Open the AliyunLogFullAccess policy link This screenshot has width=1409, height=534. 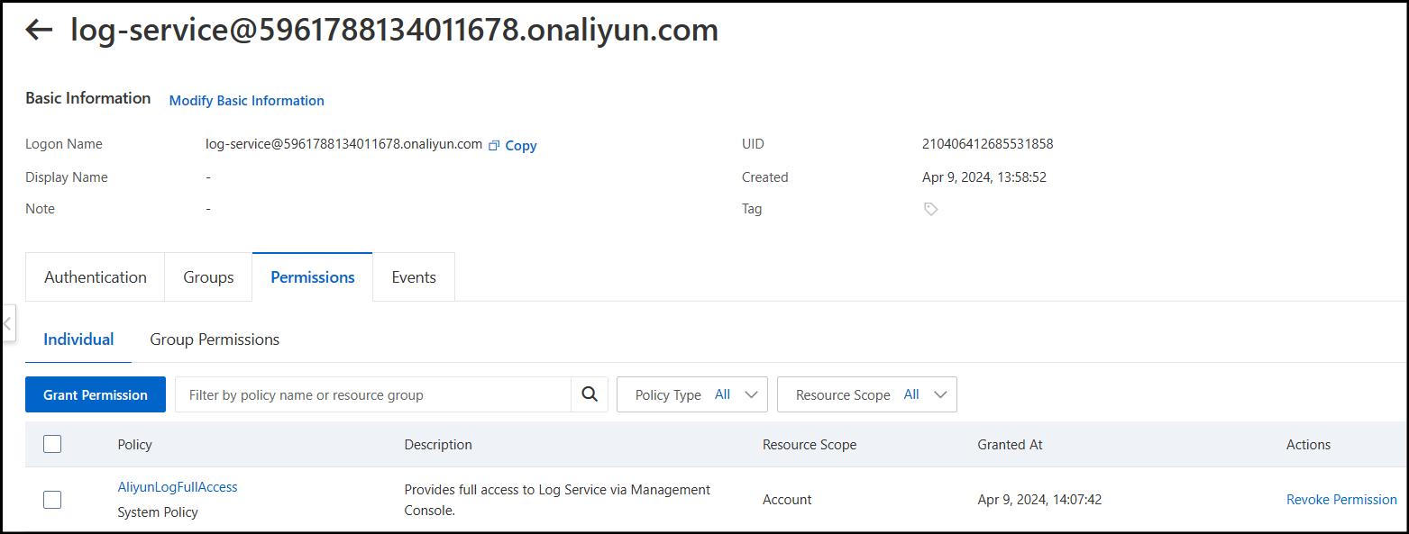click(x=178, y=487)
